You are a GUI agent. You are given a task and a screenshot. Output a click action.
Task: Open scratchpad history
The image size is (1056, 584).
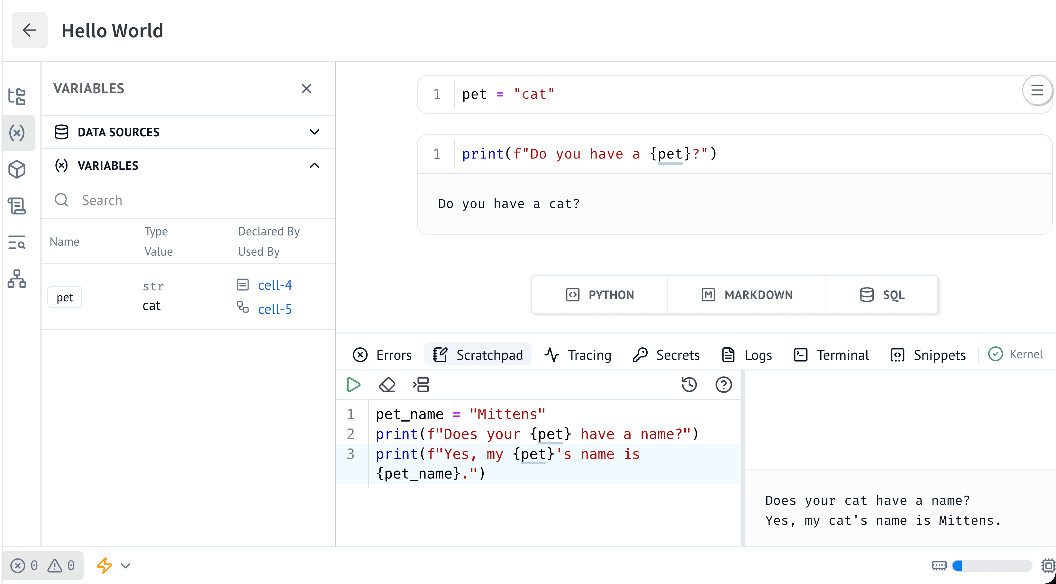click(x=689, y=385)
